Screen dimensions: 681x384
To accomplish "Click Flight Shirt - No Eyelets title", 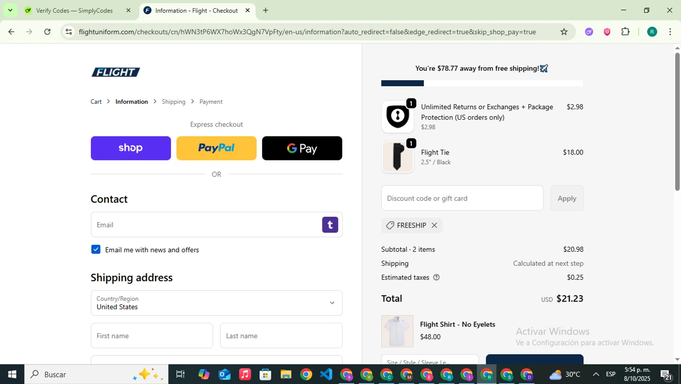I will 458,324.
